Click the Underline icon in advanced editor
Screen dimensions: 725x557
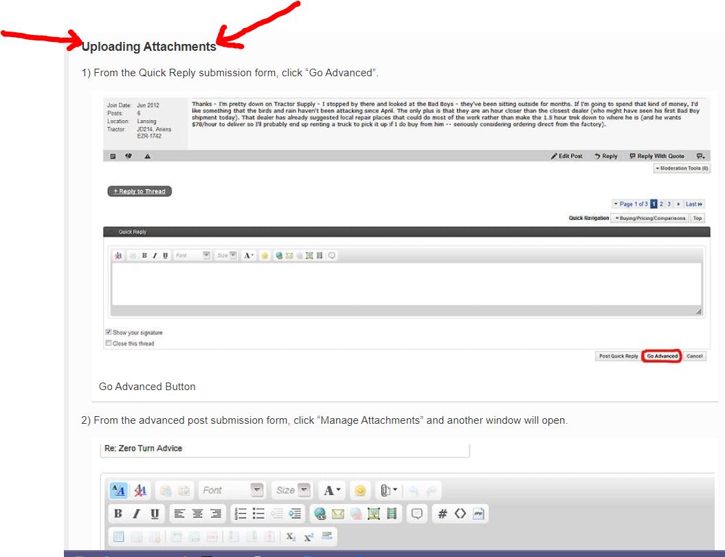click(x=155, y=514)
